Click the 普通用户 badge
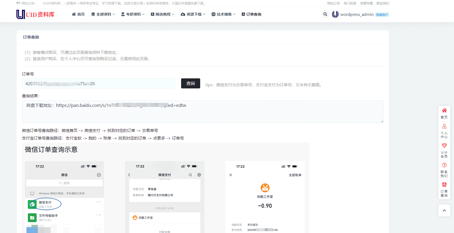This screenshot has width=454, height=233. (382, 15)
